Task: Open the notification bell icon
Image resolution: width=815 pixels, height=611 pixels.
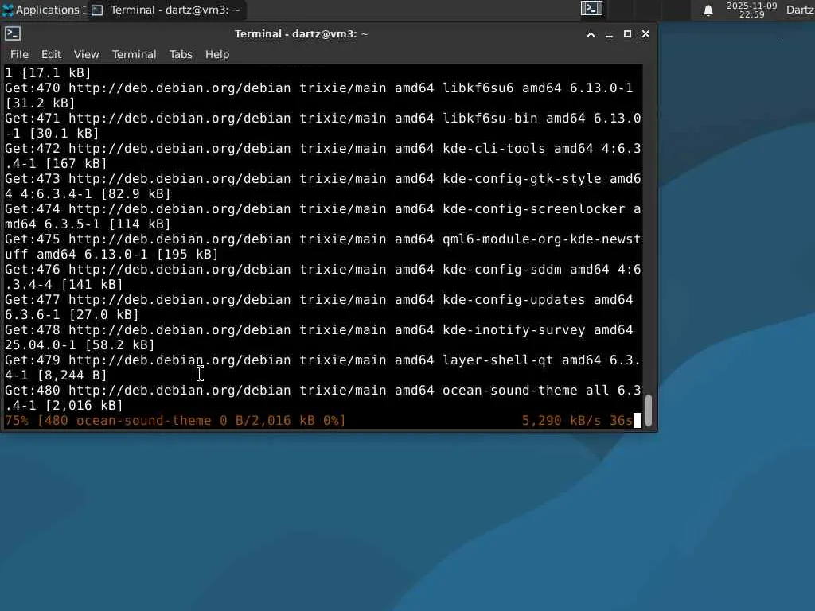Action: (x=708, y=10)
